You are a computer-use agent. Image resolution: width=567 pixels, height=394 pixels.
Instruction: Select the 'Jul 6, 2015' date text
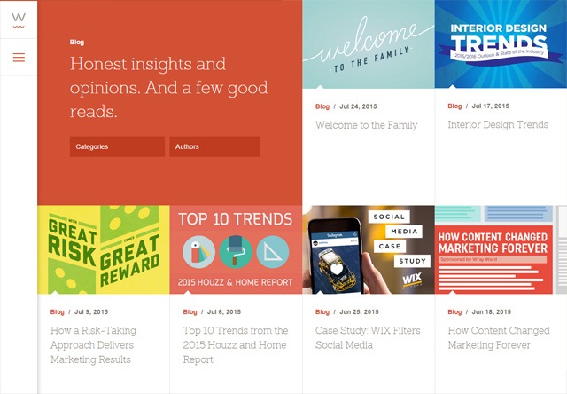tap(224, 311)
